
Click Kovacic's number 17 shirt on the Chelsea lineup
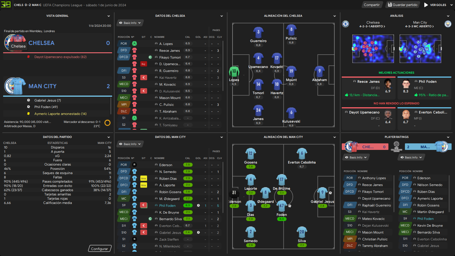277,58
